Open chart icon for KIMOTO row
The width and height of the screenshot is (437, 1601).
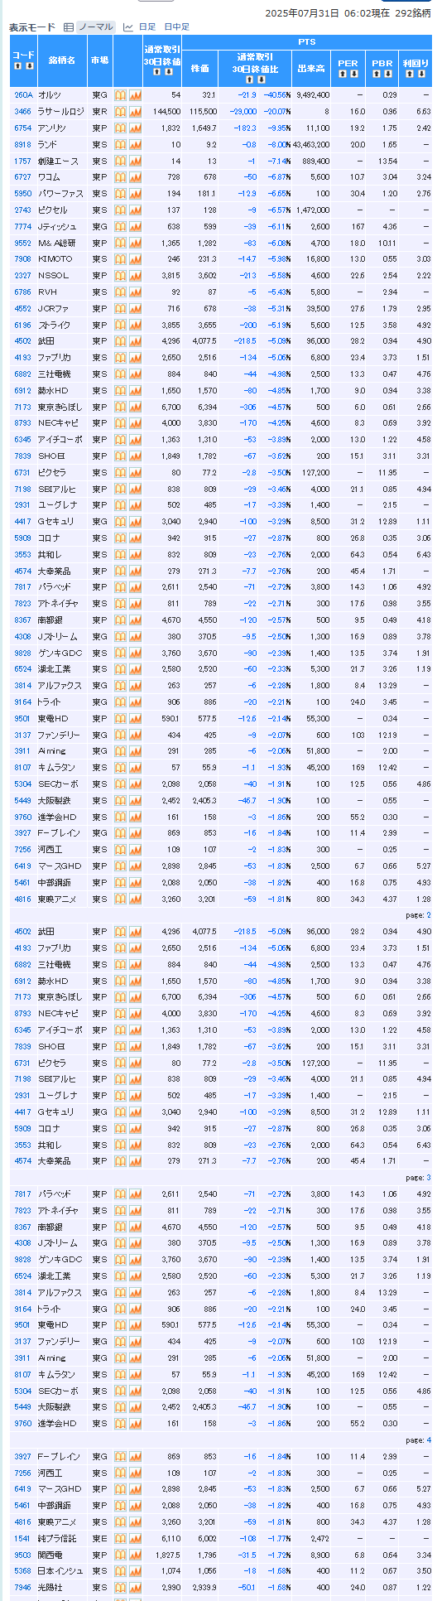click(135, 258)
